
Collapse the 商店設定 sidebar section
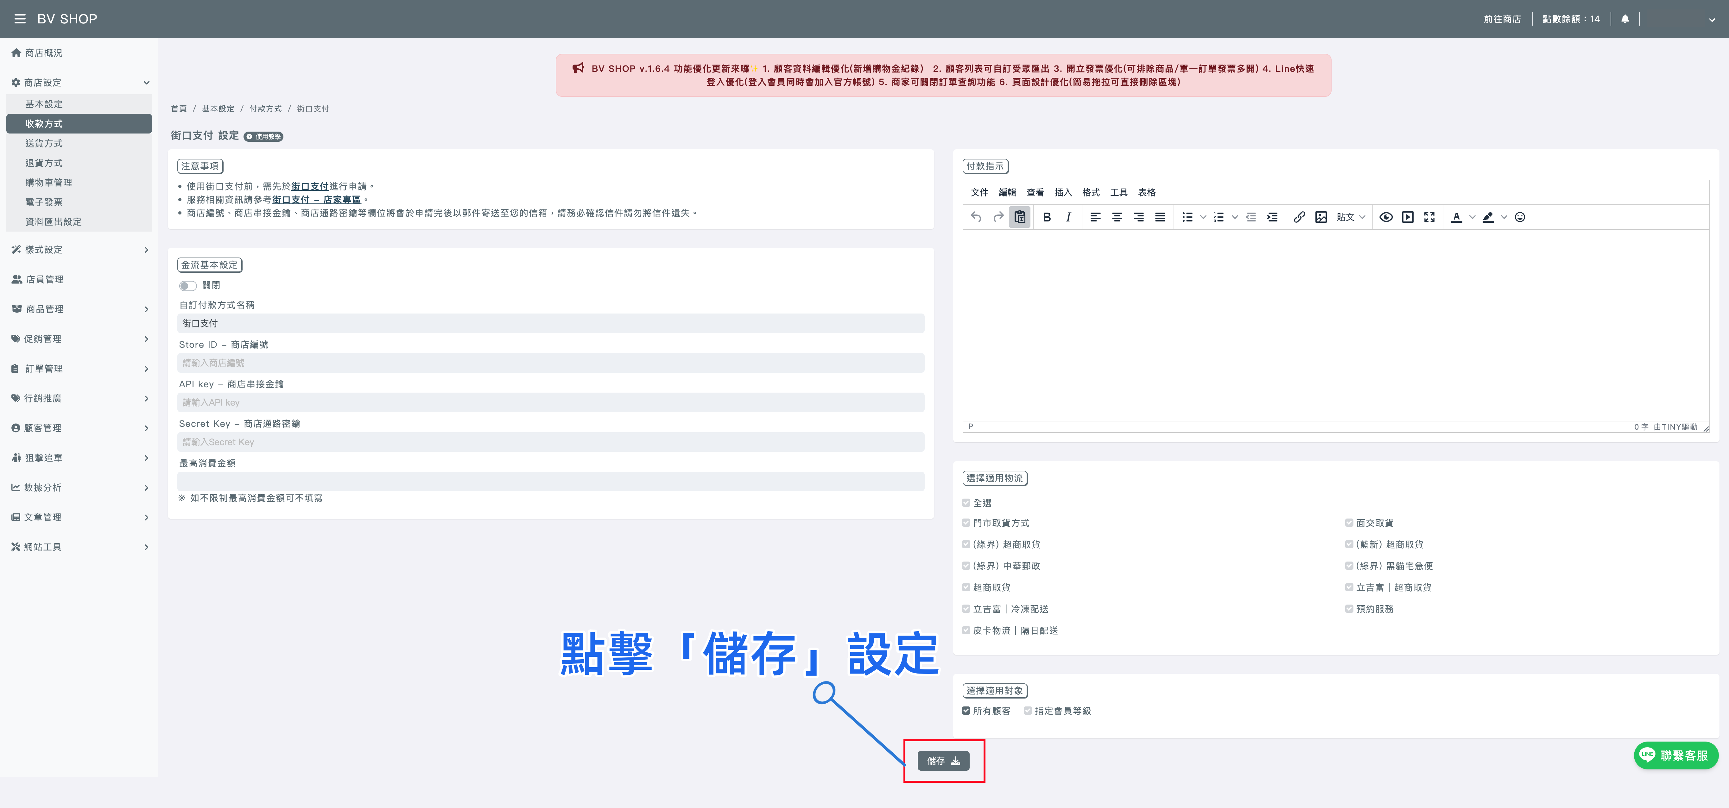pos(79,83)
